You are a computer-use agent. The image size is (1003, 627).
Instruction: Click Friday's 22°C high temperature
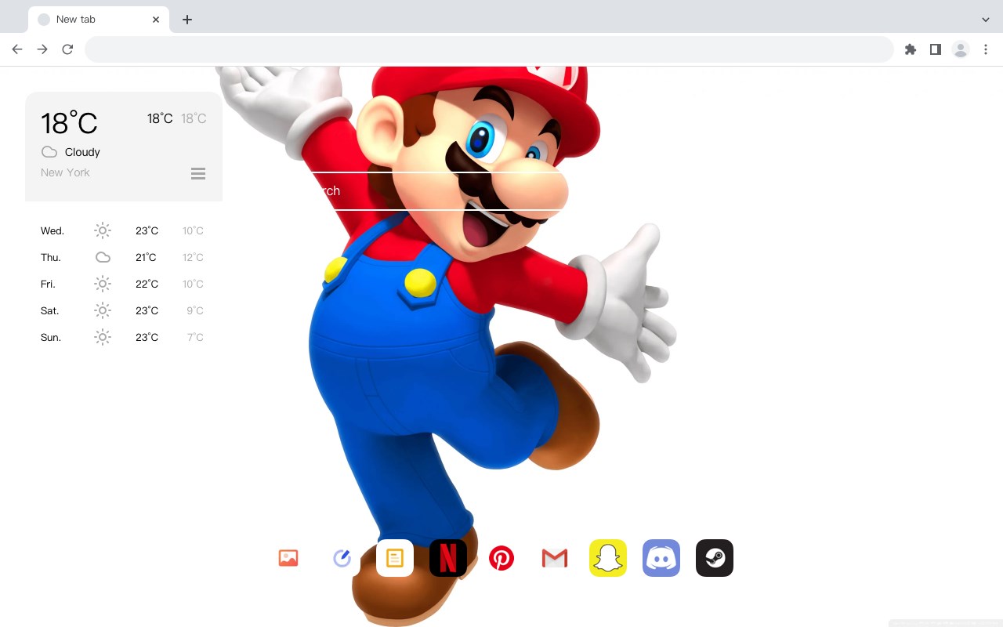pos(147,284)
